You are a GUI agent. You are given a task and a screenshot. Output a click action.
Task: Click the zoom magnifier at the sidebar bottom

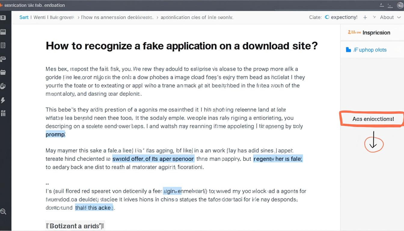pyautogui.click(x=4, y=211)
